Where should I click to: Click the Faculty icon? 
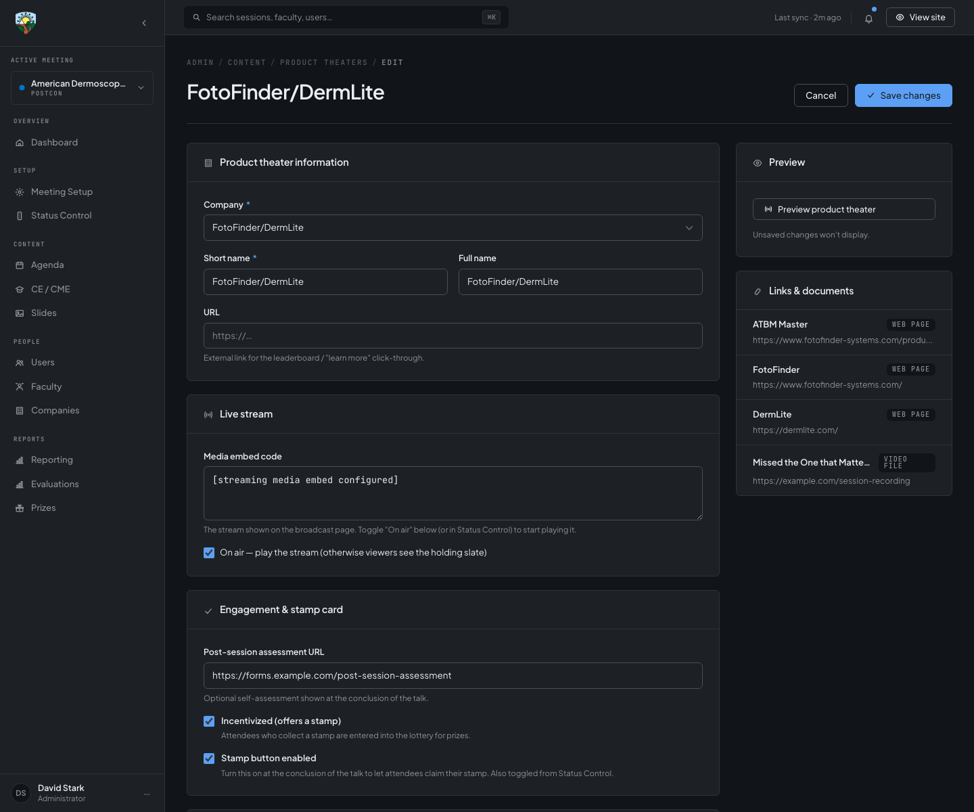pos(20,387)
